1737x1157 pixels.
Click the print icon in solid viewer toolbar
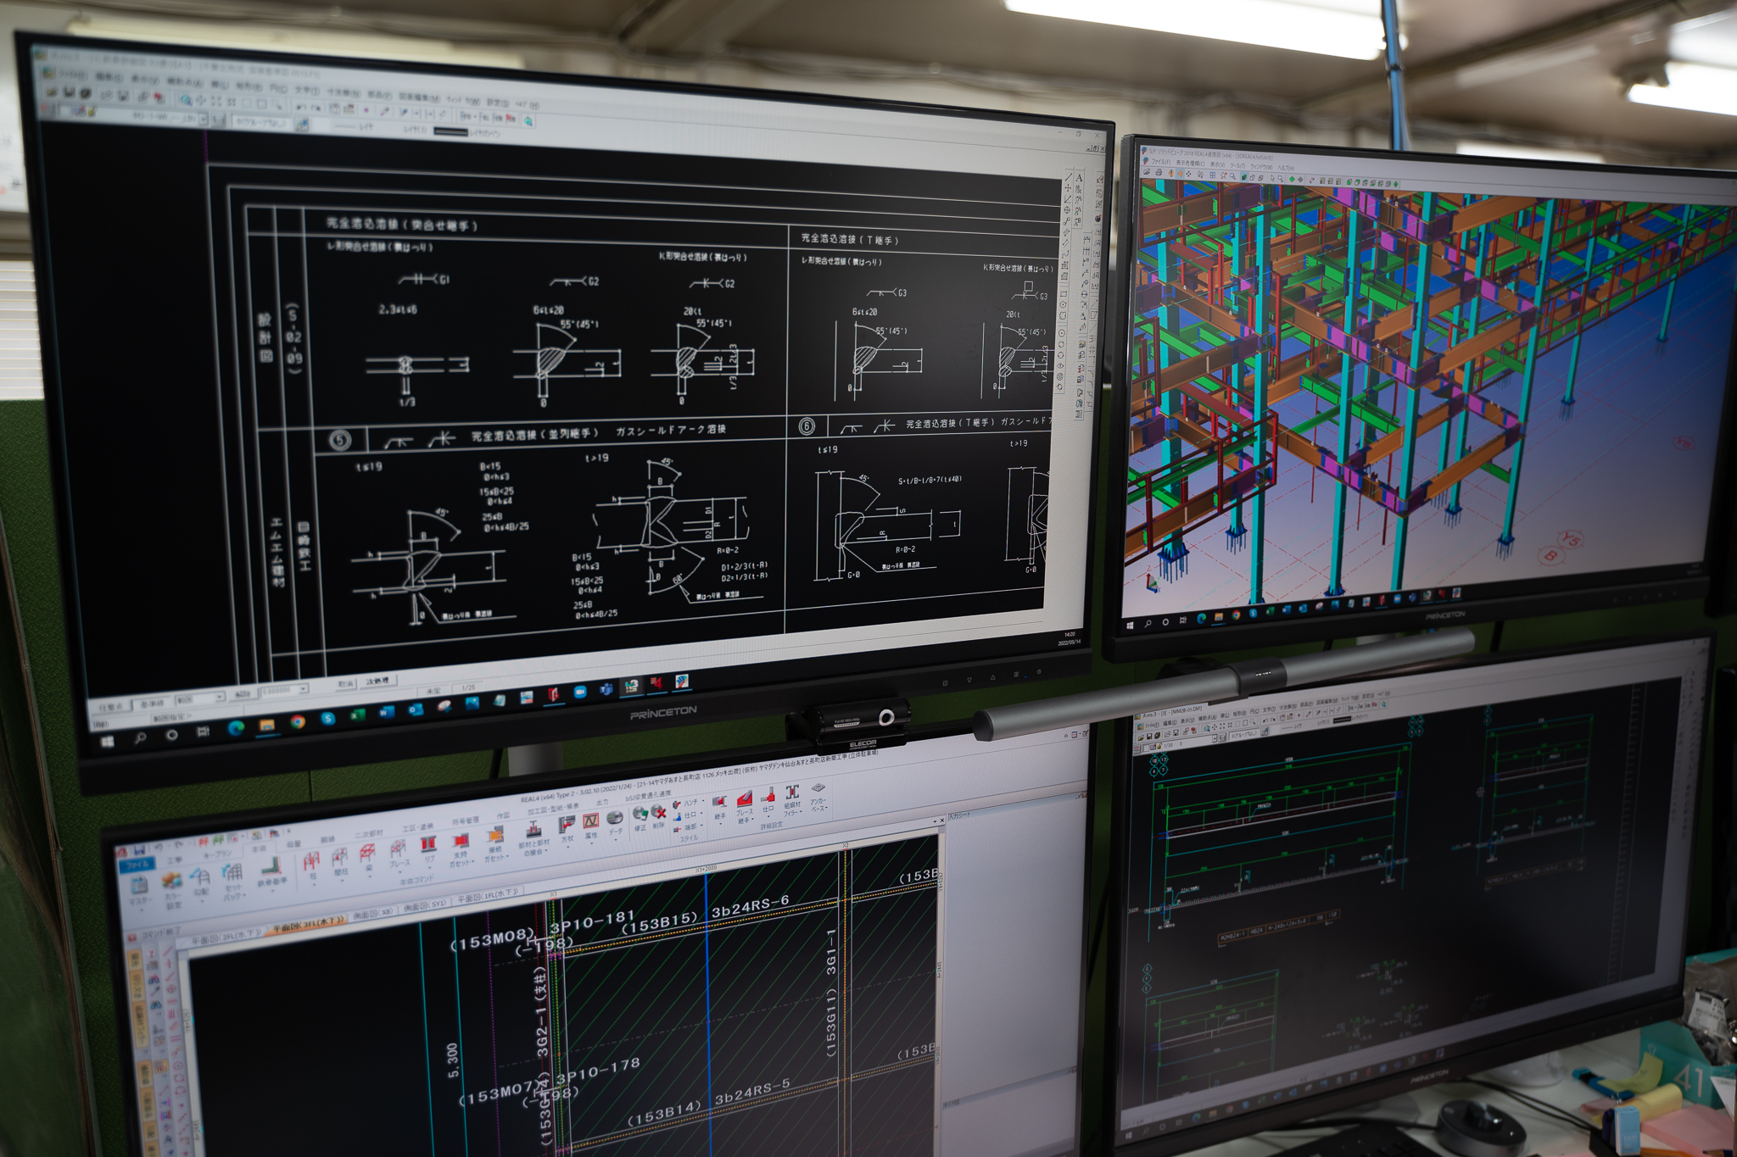(x=1159, y=172)
